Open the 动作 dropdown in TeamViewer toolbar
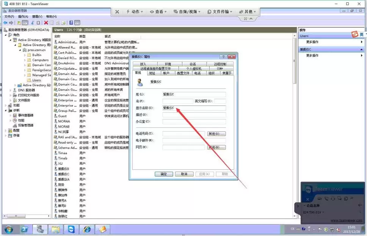Viewport: 367px width, 236px height. (x=135, y=12)
